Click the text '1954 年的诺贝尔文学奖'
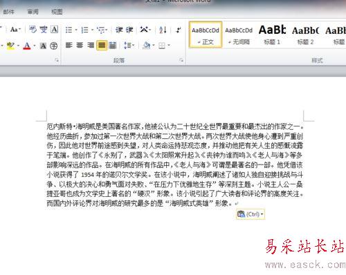The height and width of the screenshot is (275, 346). click(114, 175)
